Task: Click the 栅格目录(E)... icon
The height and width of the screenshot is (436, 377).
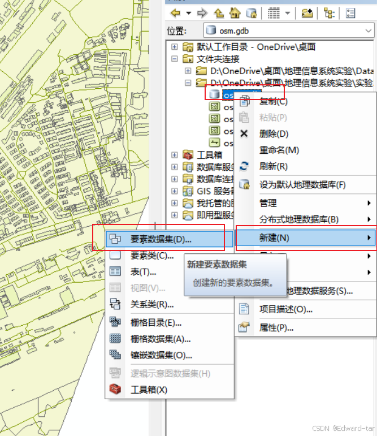Action: [x=115, y=322]
